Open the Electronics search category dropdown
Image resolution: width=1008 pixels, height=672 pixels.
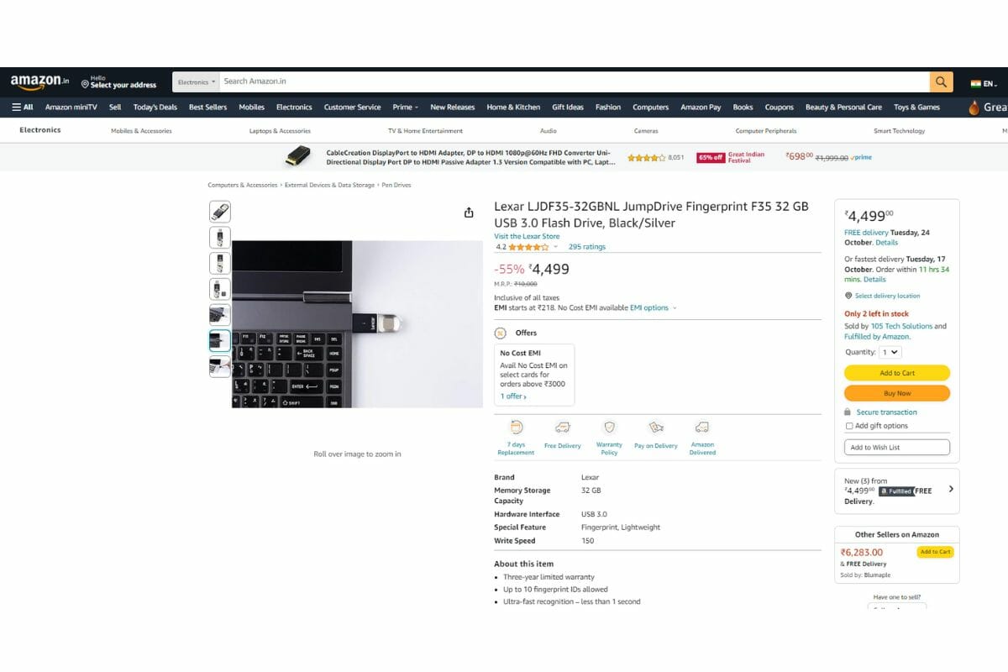(196, 81)
